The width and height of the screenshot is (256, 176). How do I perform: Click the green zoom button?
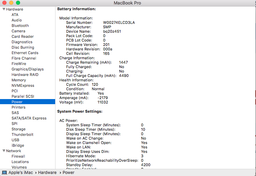click(18, 3)
